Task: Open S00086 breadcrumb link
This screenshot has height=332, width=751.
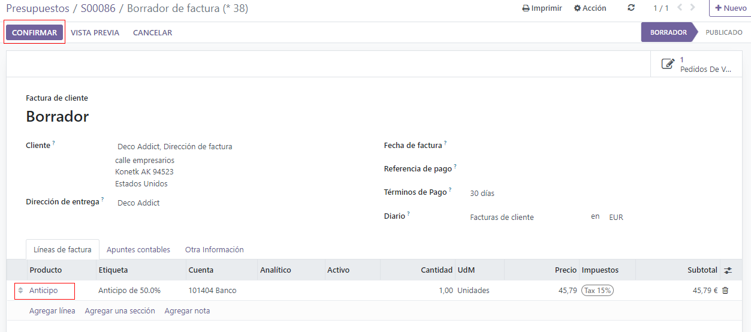Action: [100, 8]
